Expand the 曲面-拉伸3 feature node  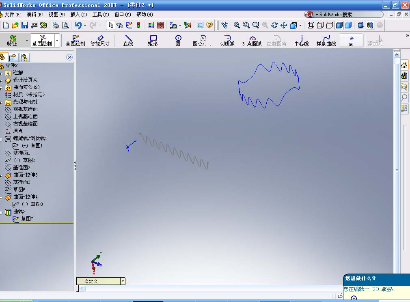click(1, 175)
